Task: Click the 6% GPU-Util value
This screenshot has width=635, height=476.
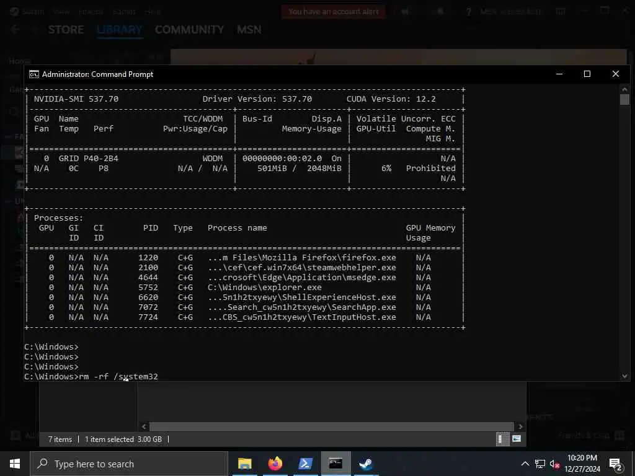Action: click(x=386, y=169)
